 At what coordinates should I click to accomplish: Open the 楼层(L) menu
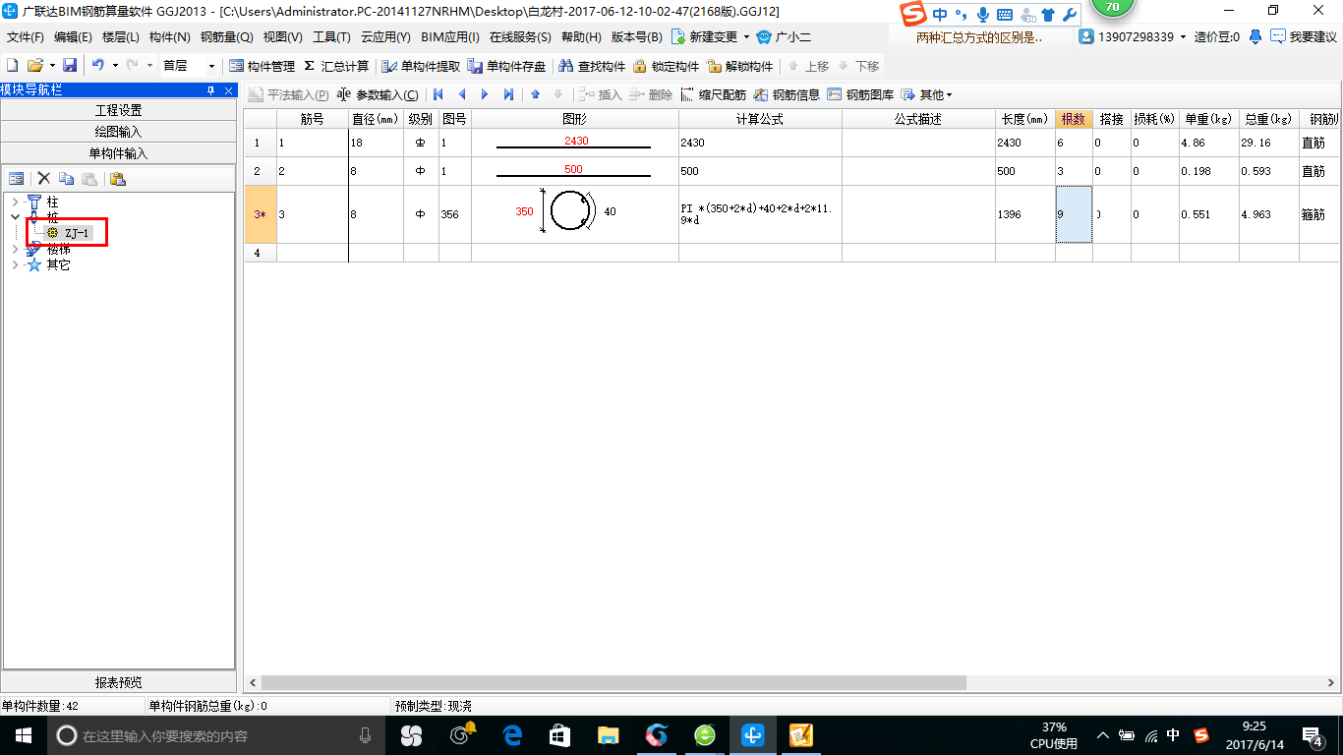coord(121,36)
